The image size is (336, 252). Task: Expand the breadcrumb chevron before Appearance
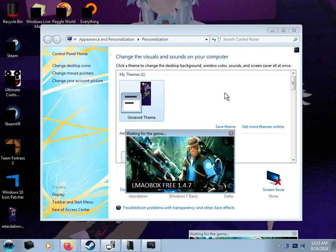coord(75,39)
